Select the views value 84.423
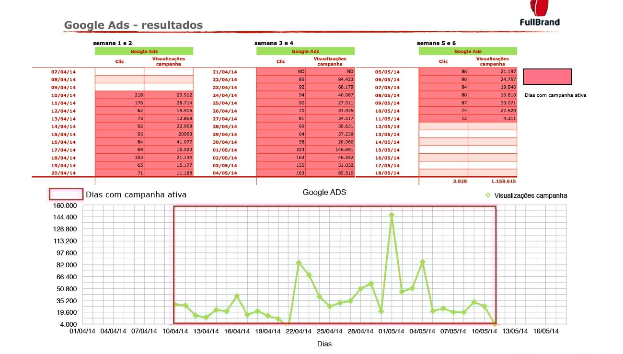The height and width of the screenshot is (354, 623). pyautogui.click(x=345, y=80)
